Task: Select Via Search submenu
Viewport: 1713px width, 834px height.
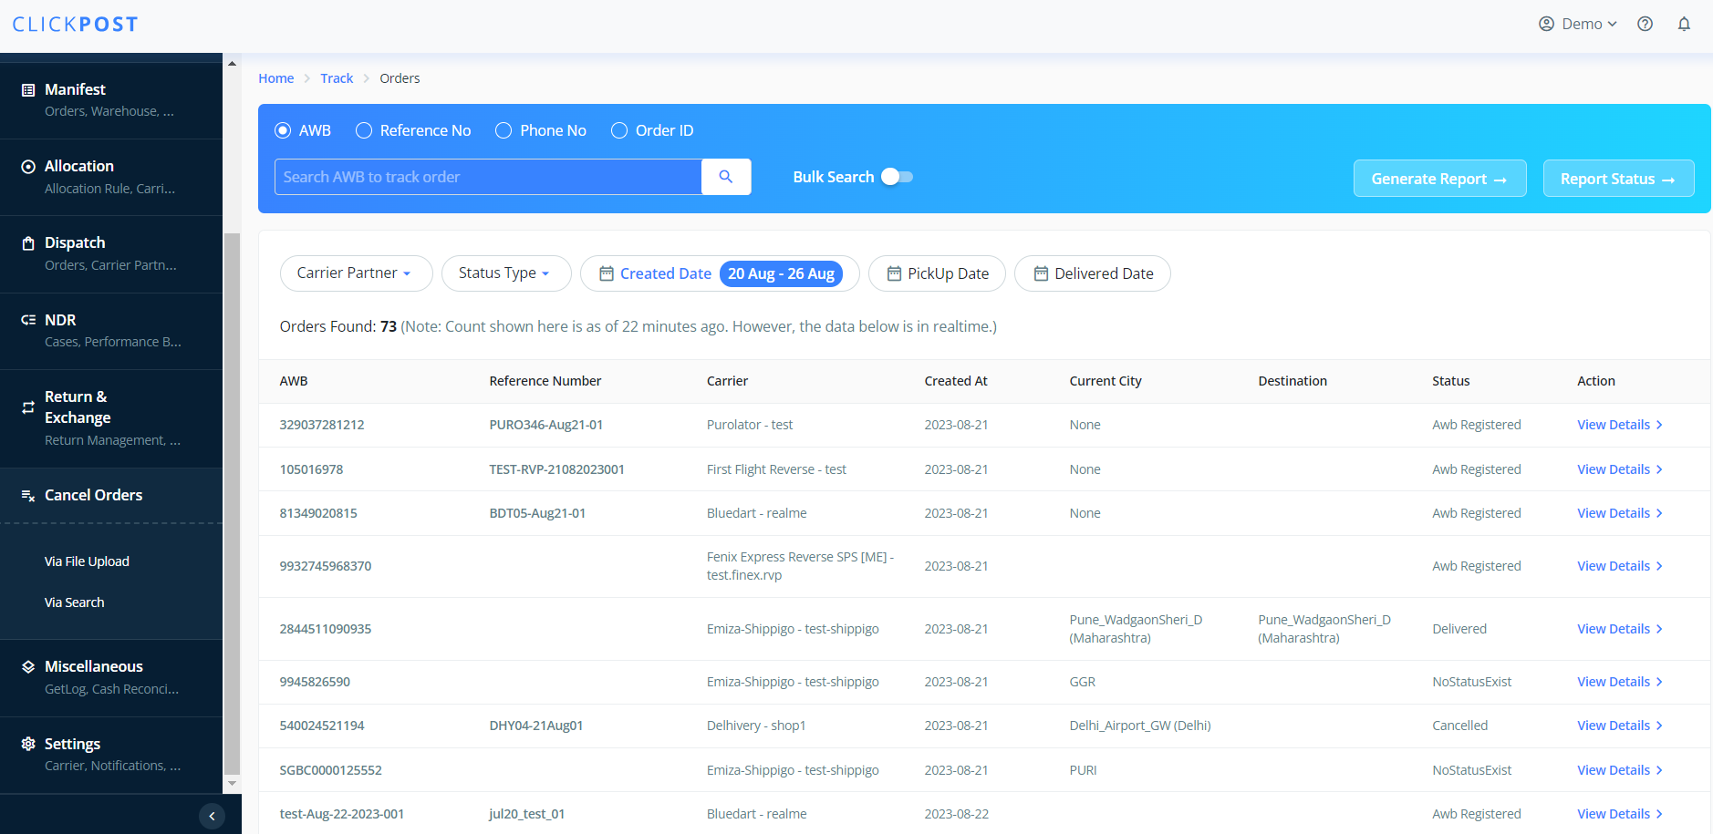Action: (74, 602)
